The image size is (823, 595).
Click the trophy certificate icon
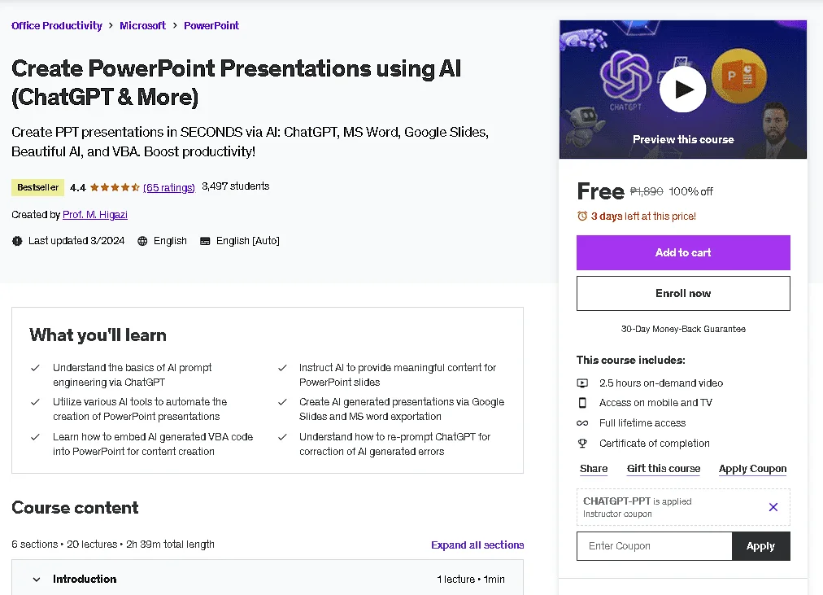582,444
